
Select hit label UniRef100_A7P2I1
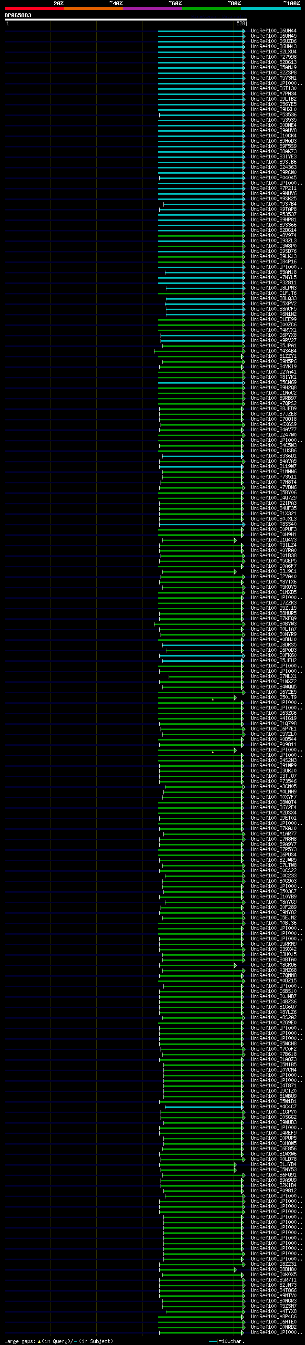click(x=274, y=188)
